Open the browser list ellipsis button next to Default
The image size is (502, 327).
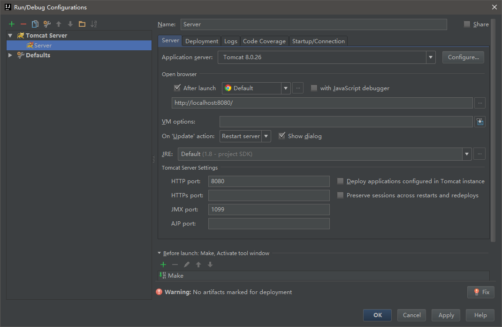point(298,88)
